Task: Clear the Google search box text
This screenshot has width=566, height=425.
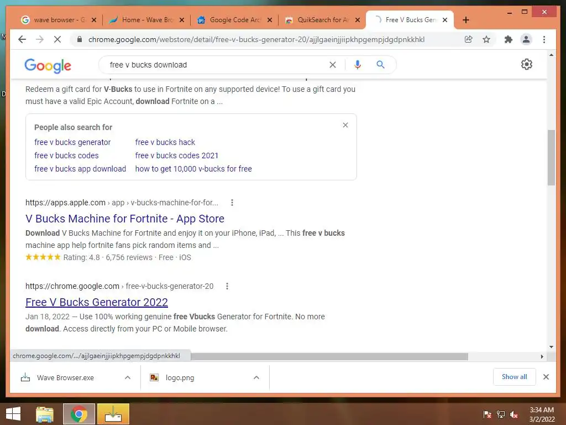Action: coord(332,65)
